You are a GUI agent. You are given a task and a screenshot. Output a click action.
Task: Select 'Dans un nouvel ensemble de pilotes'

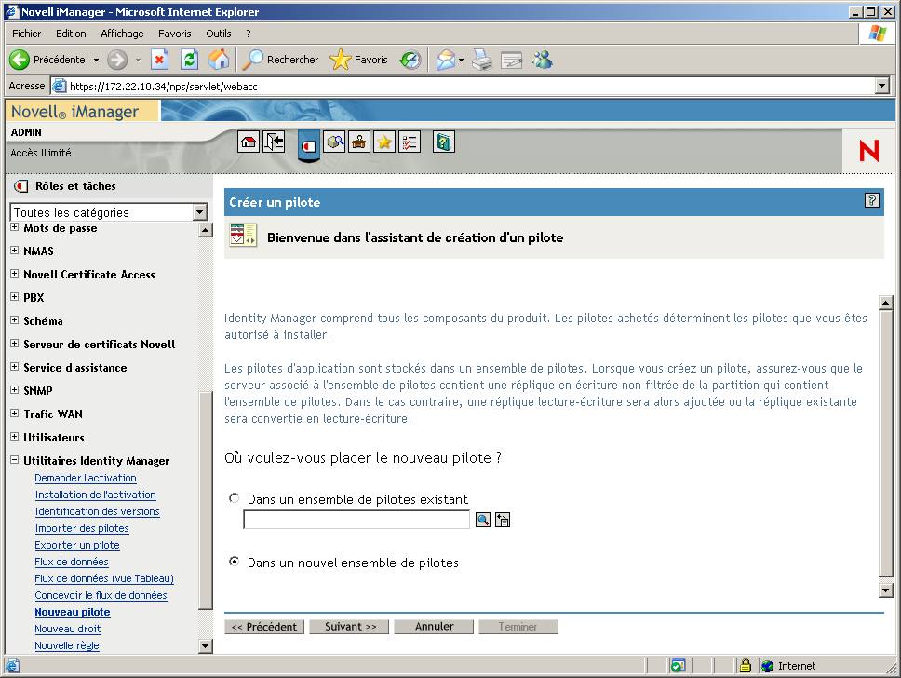tap(235, 561)
